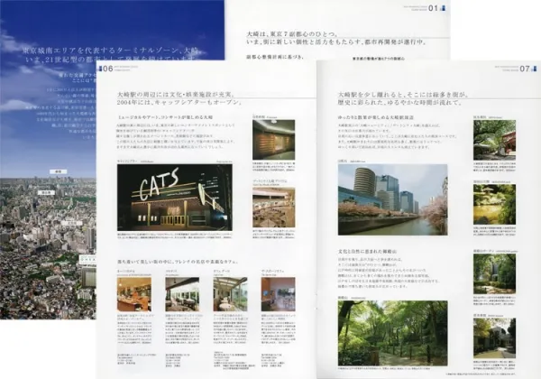Click the bottom-right building and path photo
Viewport: 541px width, 379px height.
[494, 338]
